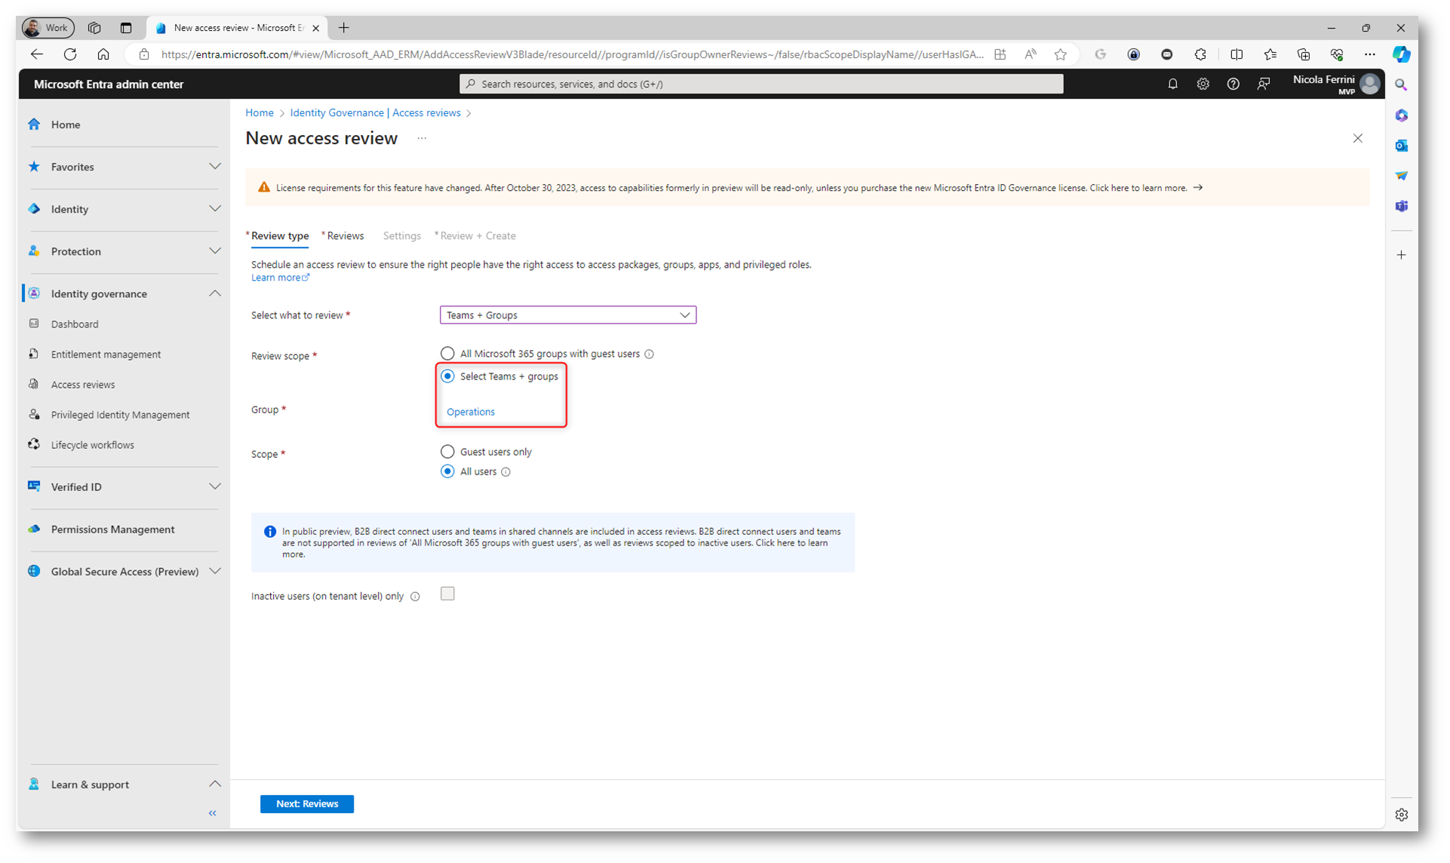
Task: Click the browser Back arrow
Action: (37, 54)
